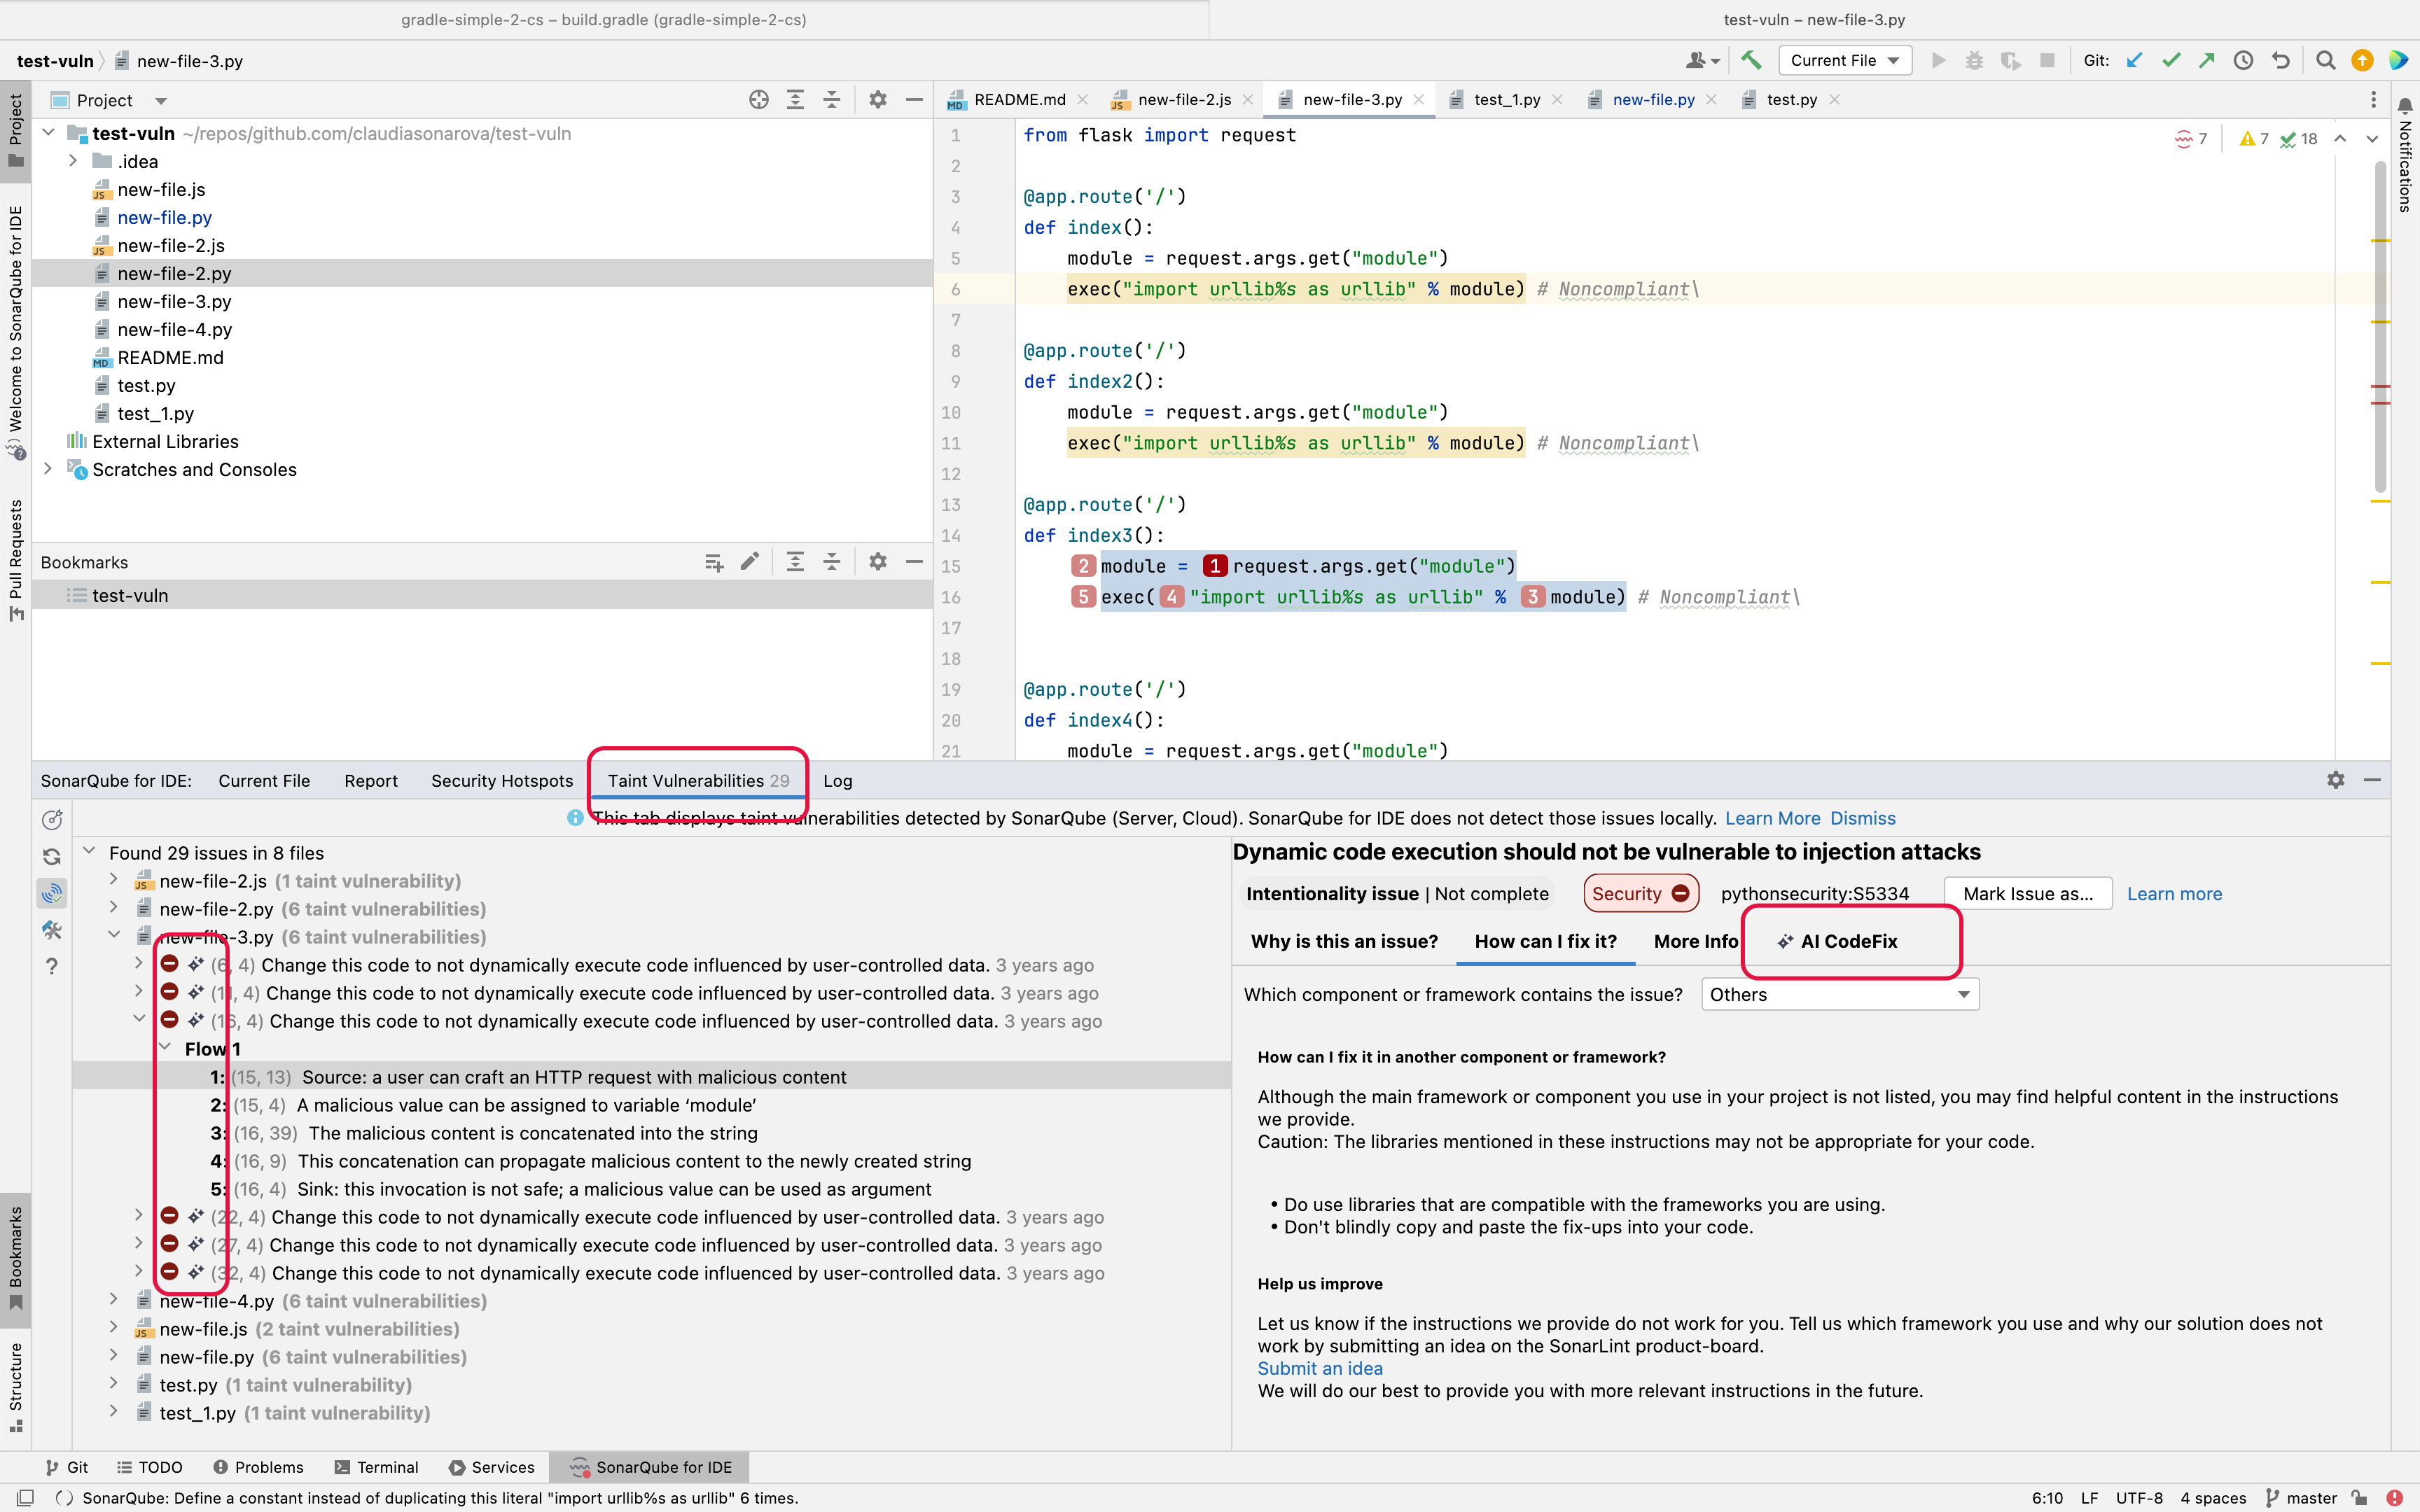Open Git history clock icon
This screenshot has height=1512, width=2420.
click(x=2244, y=60)
